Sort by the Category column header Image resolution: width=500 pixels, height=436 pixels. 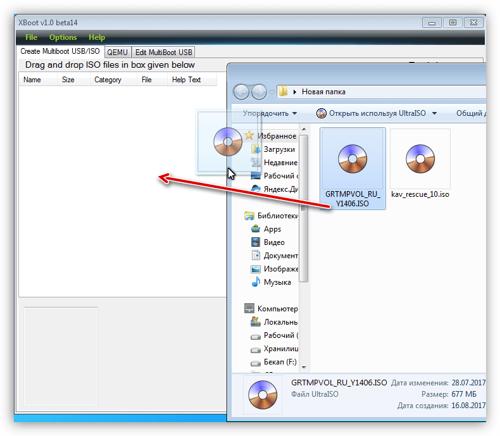(x=113, y=80)
